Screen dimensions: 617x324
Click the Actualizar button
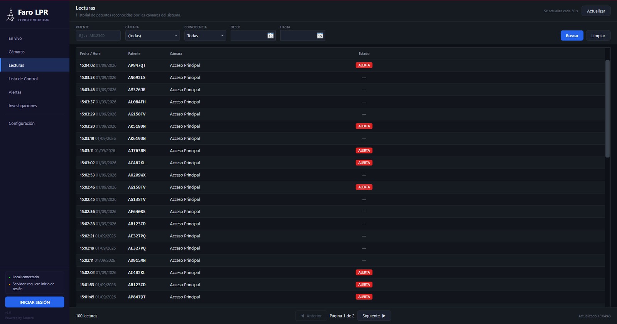596,11
